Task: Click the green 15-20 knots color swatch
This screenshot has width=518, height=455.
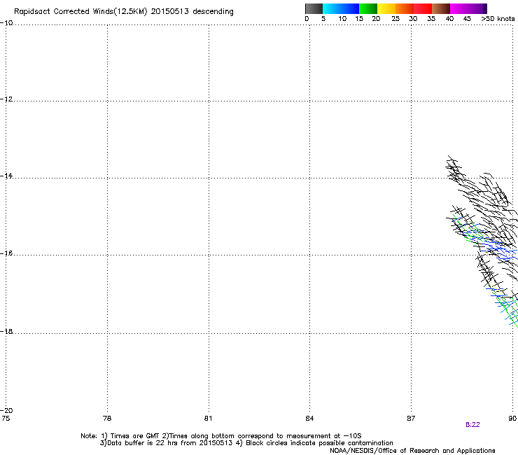Action: pyautogui.click(x=368, y=8)
